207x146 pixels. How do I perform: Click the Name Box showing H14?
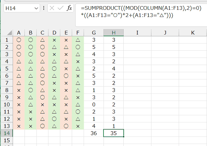pyautogui.click(x=22, y=8)
